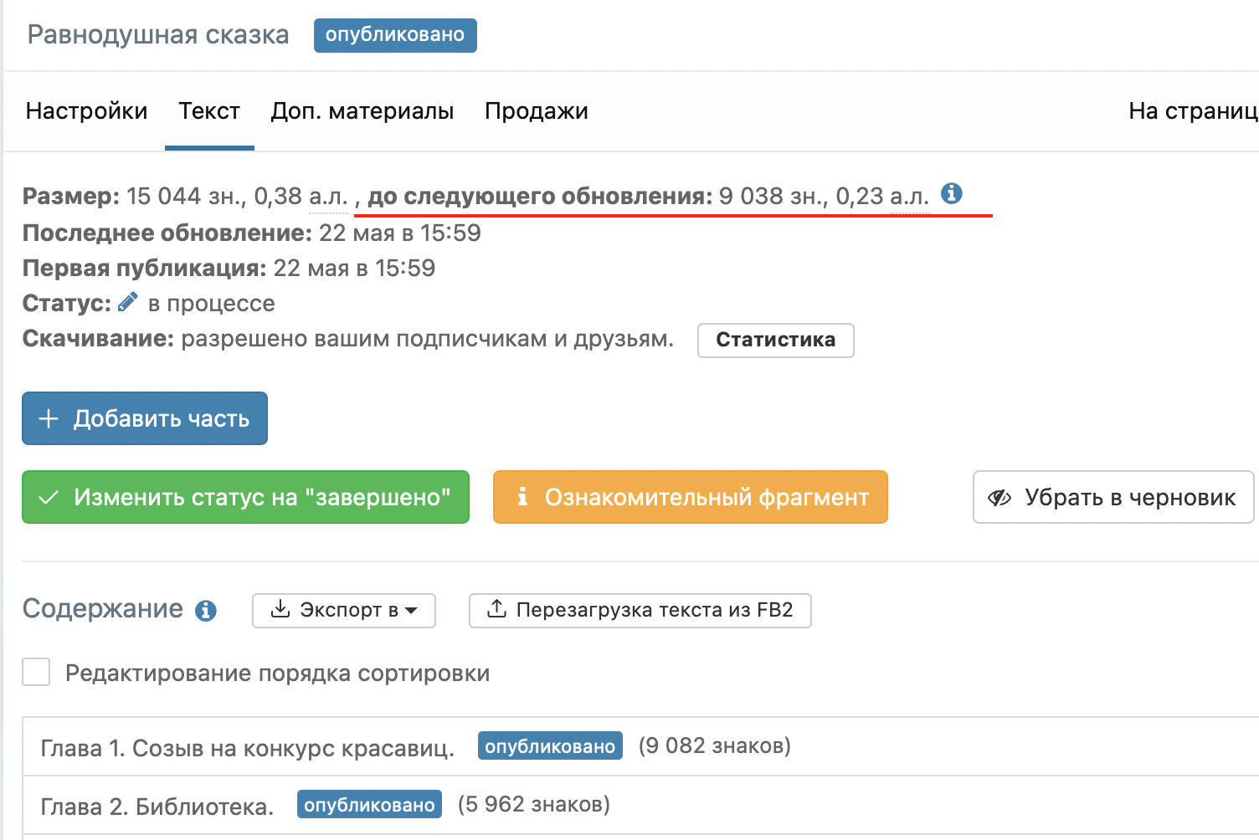
Task: Switch to Доп. материалы tab
Action: 362,111
